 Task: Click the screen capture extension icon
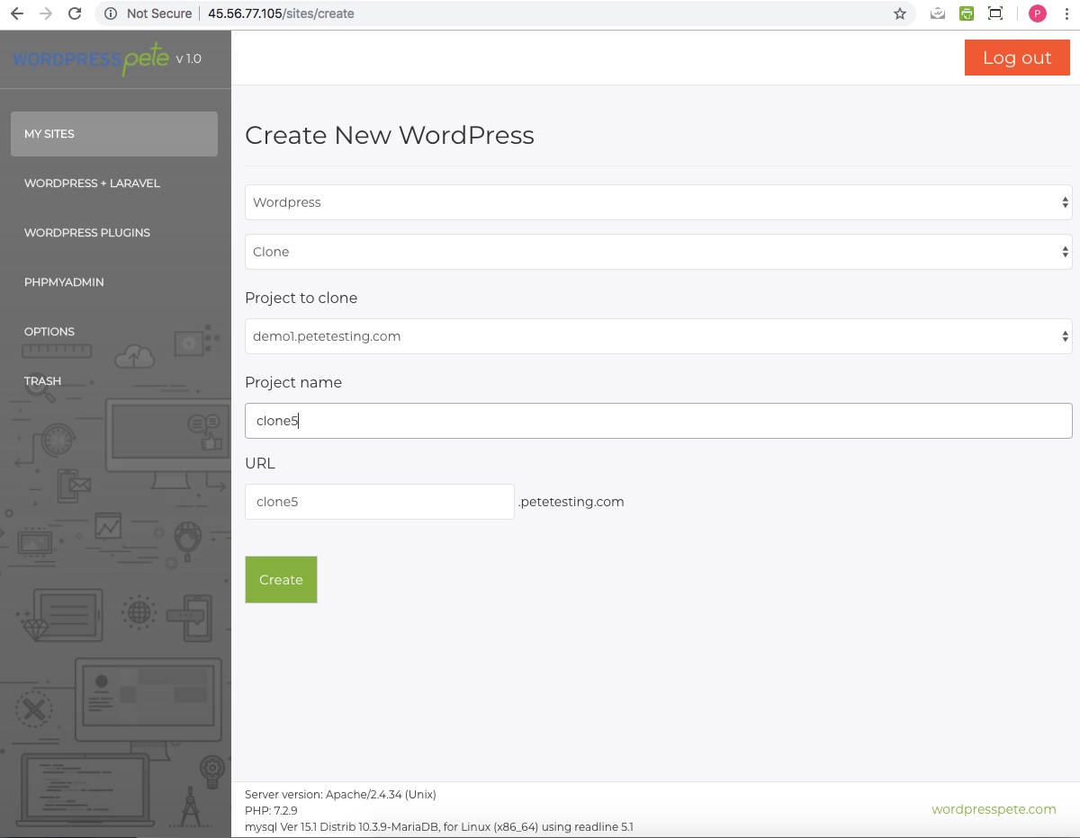tap(995, 13)
